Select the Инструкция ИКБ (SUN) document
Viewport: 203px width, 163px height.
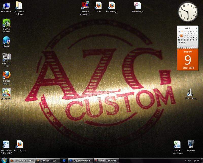click(7, 147)
